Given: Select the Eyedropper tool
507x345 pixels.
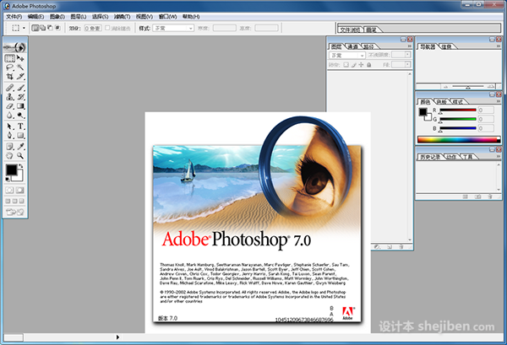Looking at the screenshot, I should coord(20,147).
